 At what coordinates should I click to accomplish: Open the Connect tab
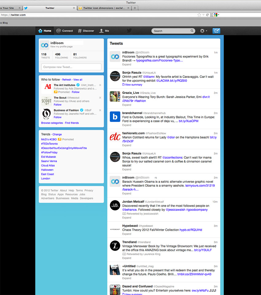[65, 31]
